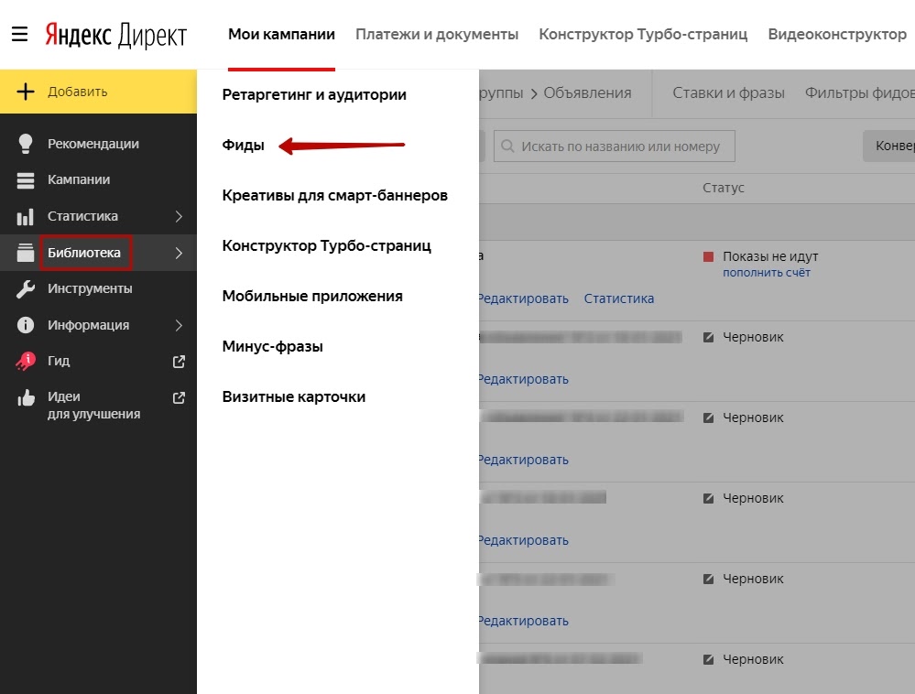Screen dimensions: 915x694
Task: Open Идеи для улучшения in sidebar
Action: click(94, 406)
